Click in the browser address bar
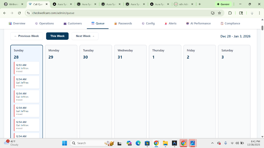The height and width of the screenshot is (148, 264). click(x=77, y=13)
